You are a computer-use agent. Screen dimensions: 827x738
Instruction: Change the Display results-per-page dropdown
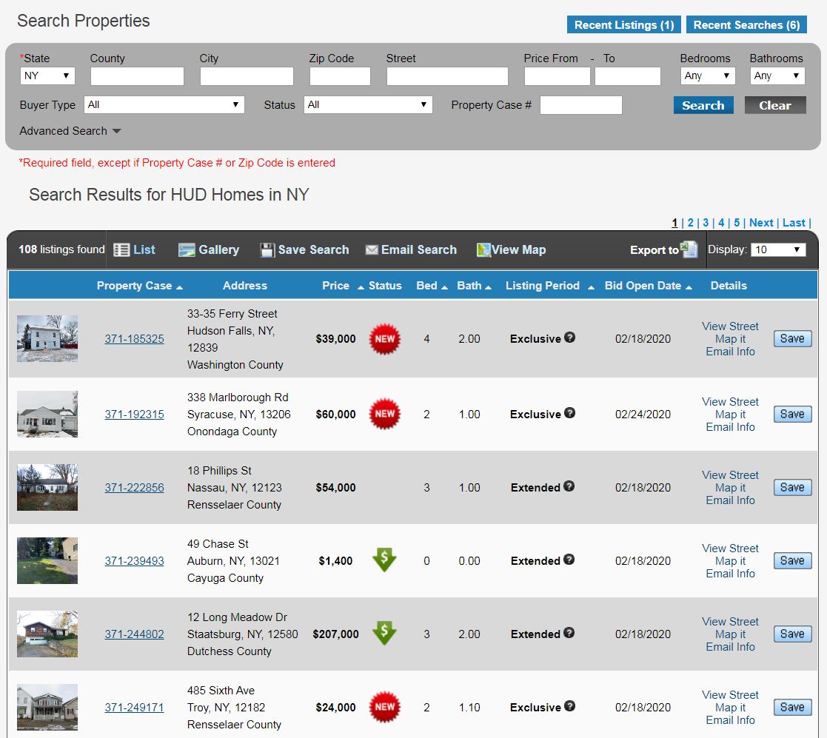tap(778, 249)
